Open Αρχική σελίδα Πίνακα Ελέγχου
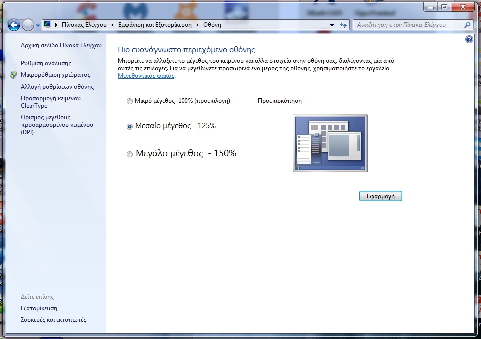 tap(61, 45)
